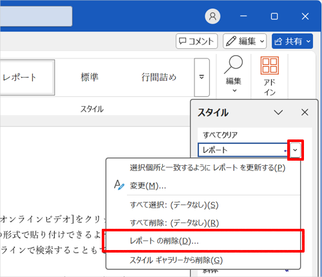322x277 pixels.
Task: Click the レポート style entry in pane
Action: click(x=243, y=150)
